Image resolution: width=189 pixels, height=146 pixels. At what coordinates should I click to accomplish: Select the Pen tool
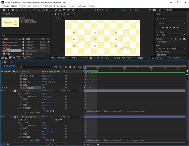tap(47, 10)
